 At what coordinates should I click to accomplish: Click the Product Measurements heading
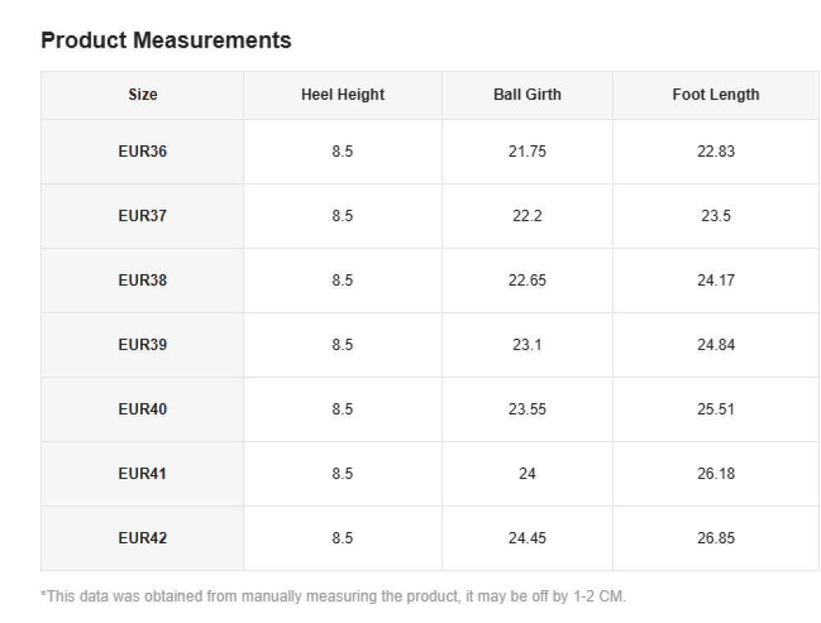pyautogui.click(x=166, y=40)
